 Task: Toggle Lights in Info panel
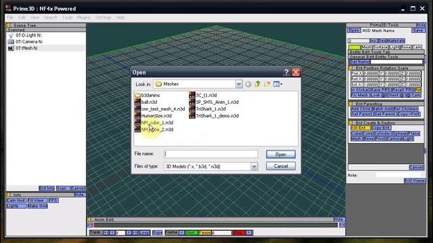point(16,206)
